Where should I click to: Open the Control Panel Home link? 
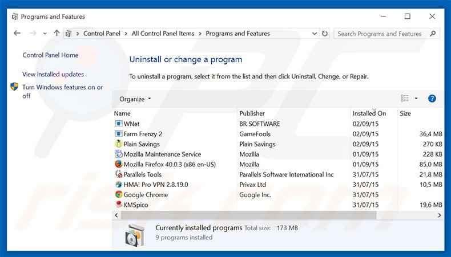click(x=50, y=55)
